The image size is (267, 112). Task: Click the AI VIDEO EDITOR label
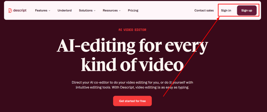coord(132,30)
